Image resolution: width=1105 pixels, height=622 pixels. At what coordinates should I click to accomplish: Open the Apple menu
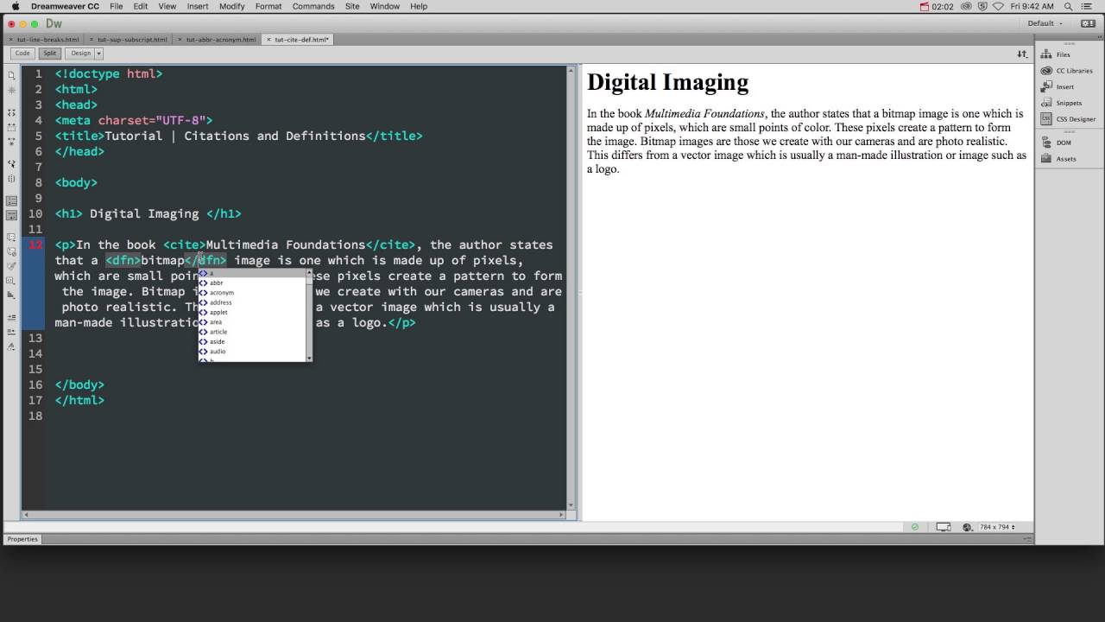[16, 6]
